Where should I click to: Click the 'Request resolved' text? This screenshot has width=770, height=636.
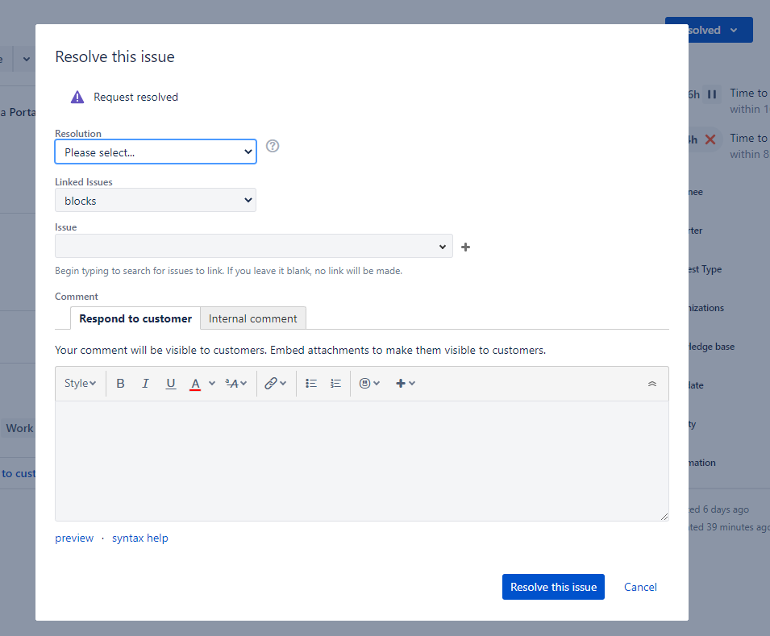click(136, 98)
